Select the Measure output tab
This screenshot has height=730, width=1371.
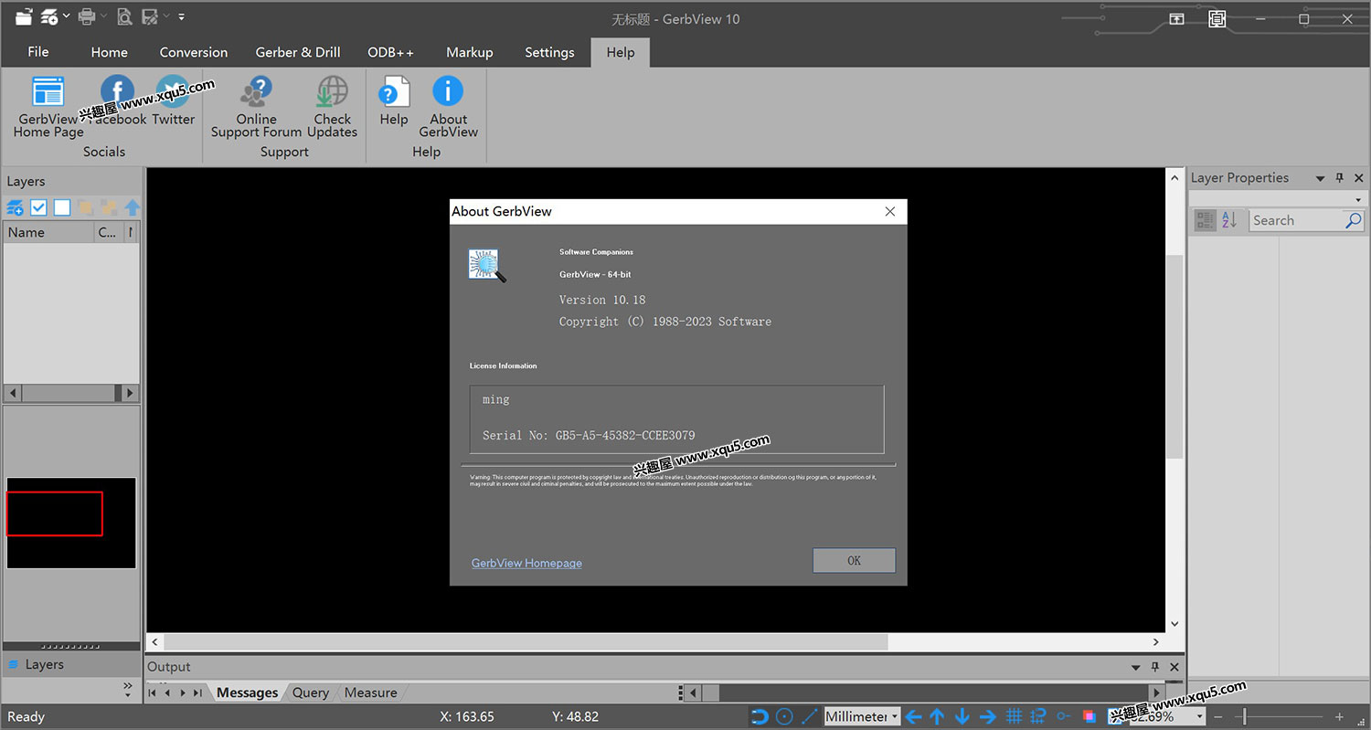(370, 693)
